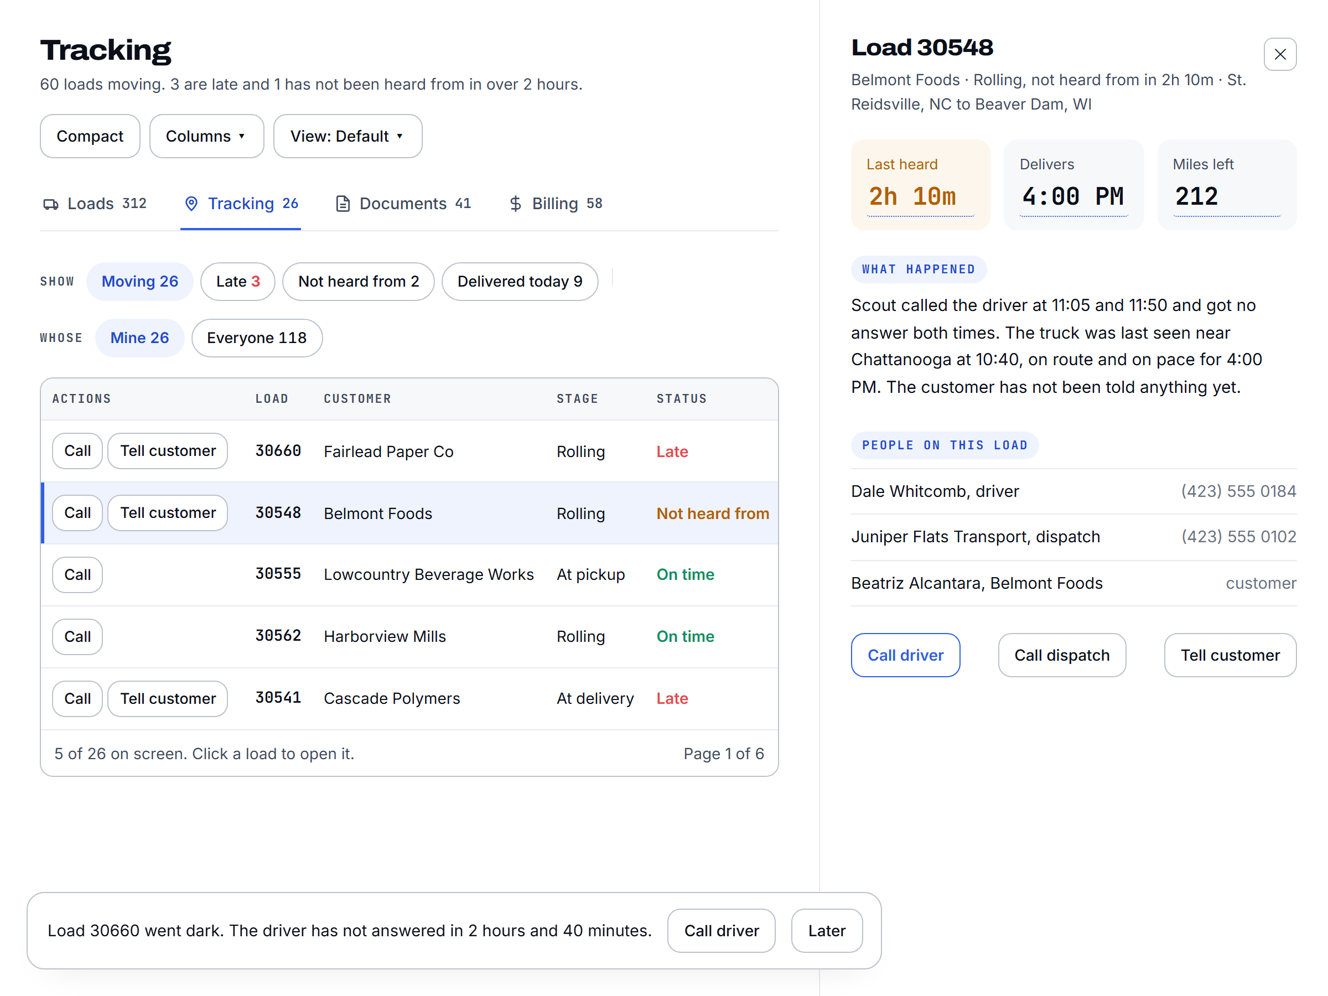The image size is (1328, 996).
Task: Open load 30555
Action: coord(278,574)
